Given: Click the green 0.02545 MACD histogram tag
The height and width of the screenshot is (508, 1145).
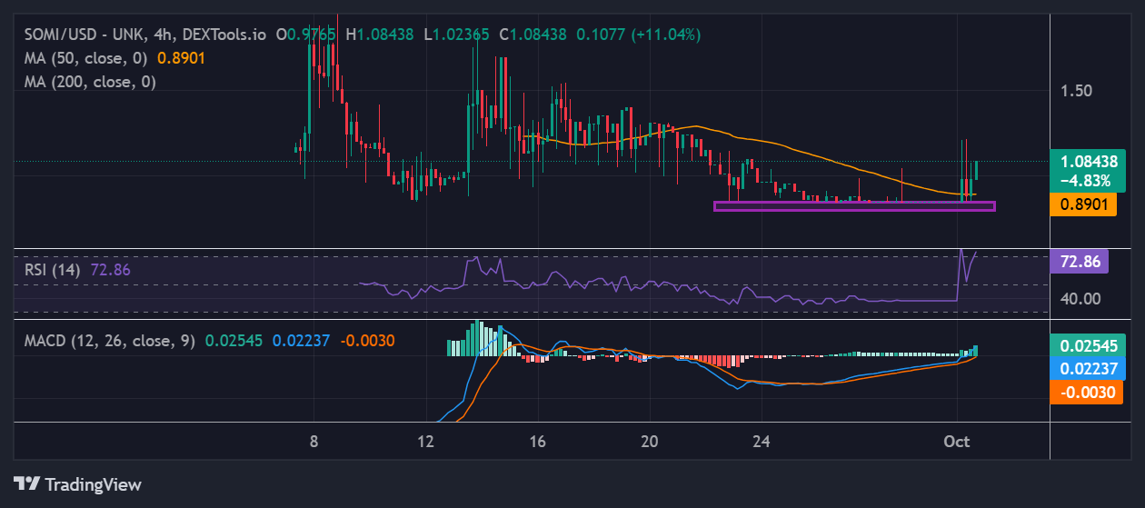Looking at the screenshot, I should coord(1086,346).
